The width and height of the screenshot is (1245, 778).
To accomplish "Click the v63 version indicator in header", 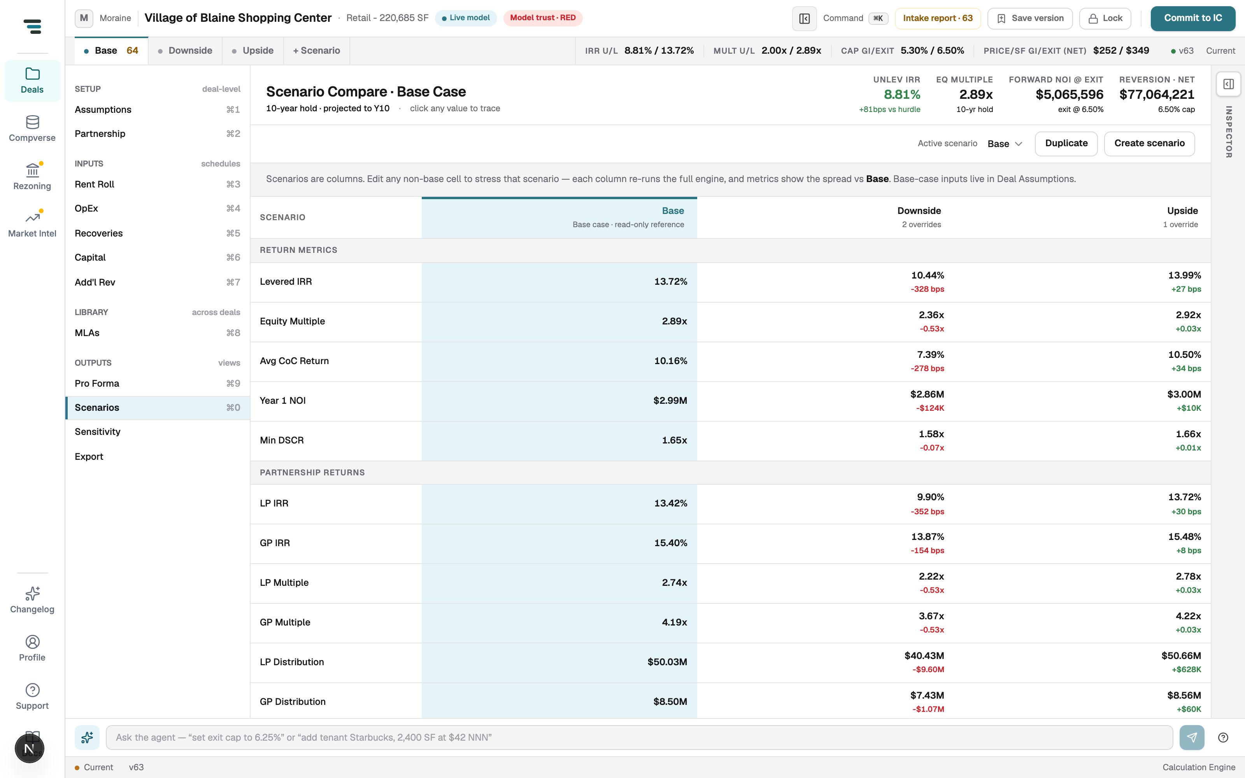I will click(x=1182, y=51).
